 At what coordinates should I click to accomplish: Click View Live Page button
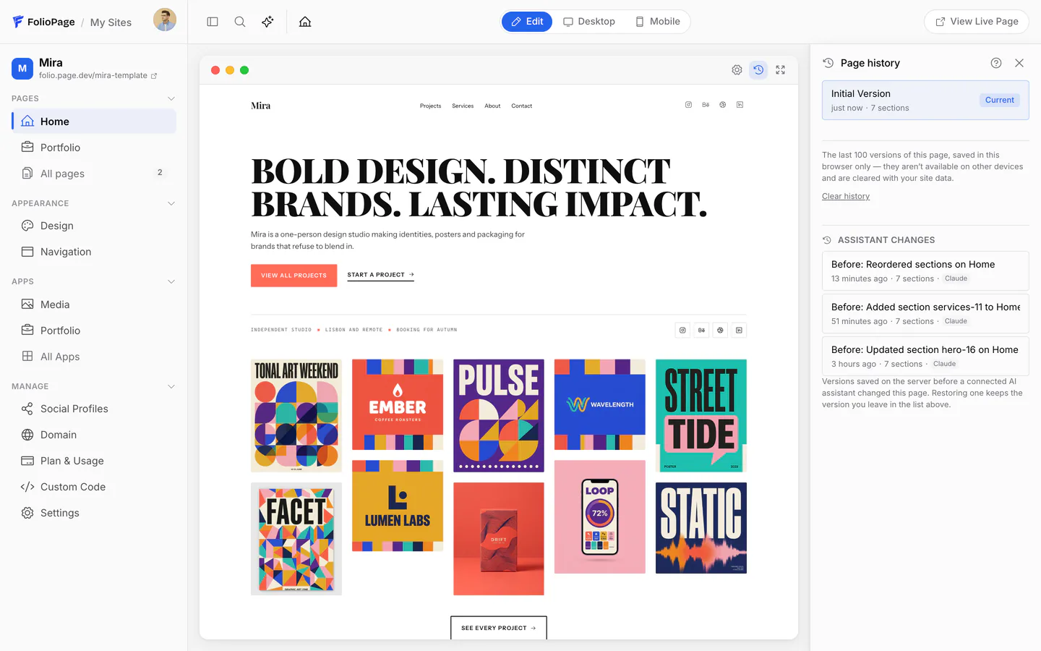pyautogui.click(x=977, y=22)
